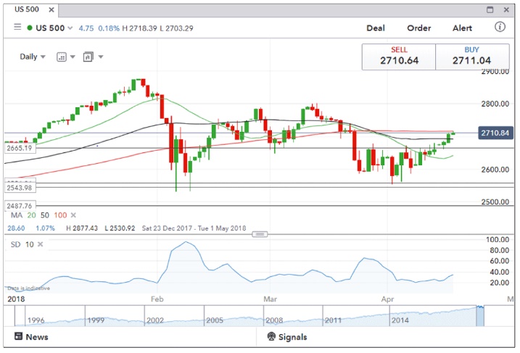Image resolution: width=520 pixels, height=353 pixels.
Task: Click the BUY 2711.04 button
Action: pos(472,57)
